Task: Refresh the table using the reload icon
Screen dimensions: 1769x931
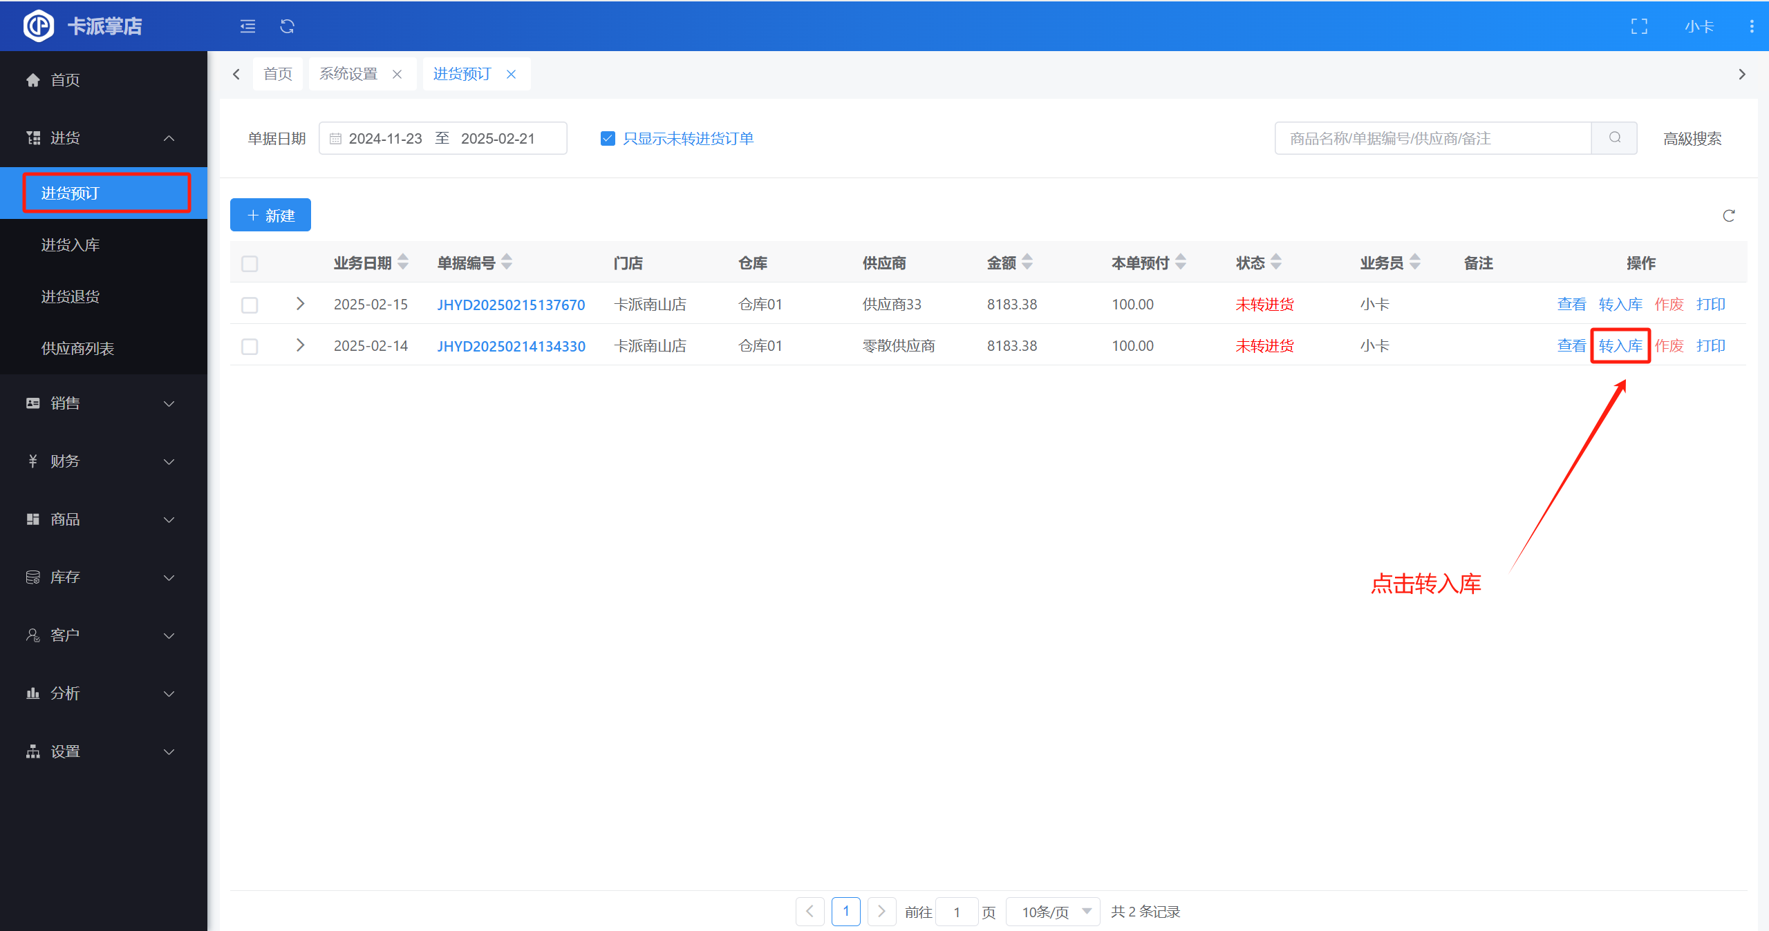Action: pyautogui.click(x=1728, y=216)
